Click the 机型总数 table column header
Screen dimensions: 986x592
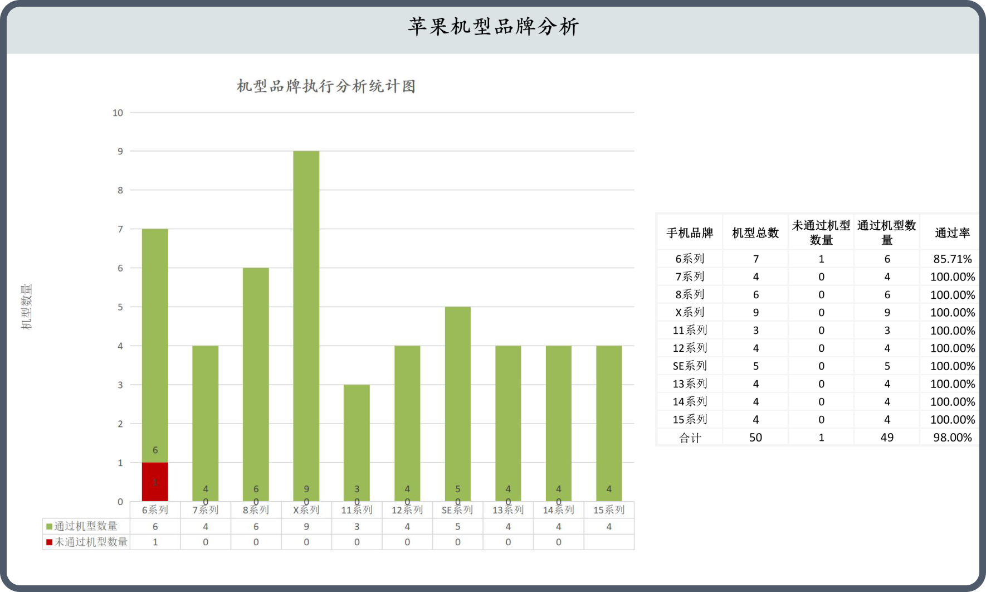pos(755,233)
